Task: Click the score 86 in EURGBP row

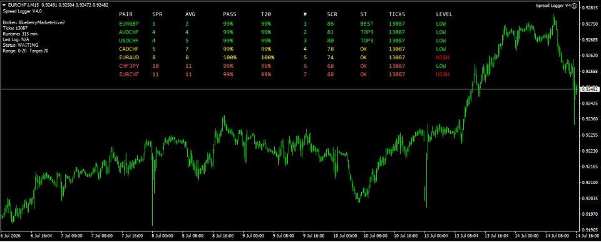Action: coord(331,23)
